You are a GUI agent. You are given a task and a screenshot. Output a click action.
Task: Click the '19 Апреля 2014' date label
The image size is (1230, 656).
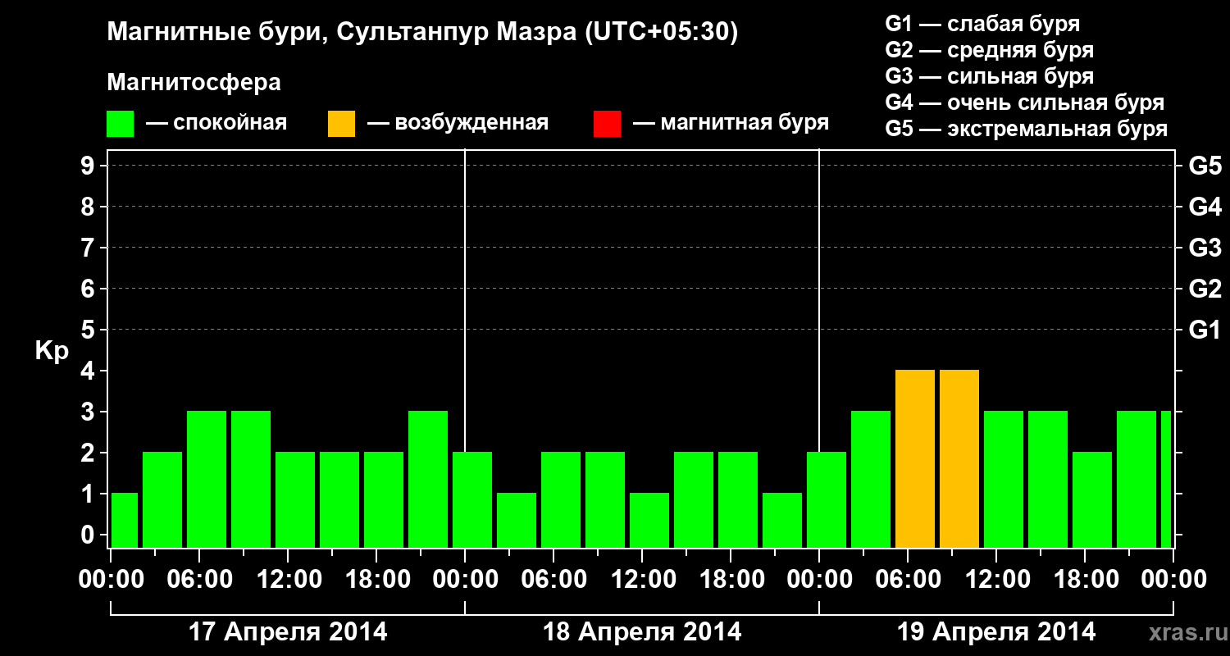point(996,632)
